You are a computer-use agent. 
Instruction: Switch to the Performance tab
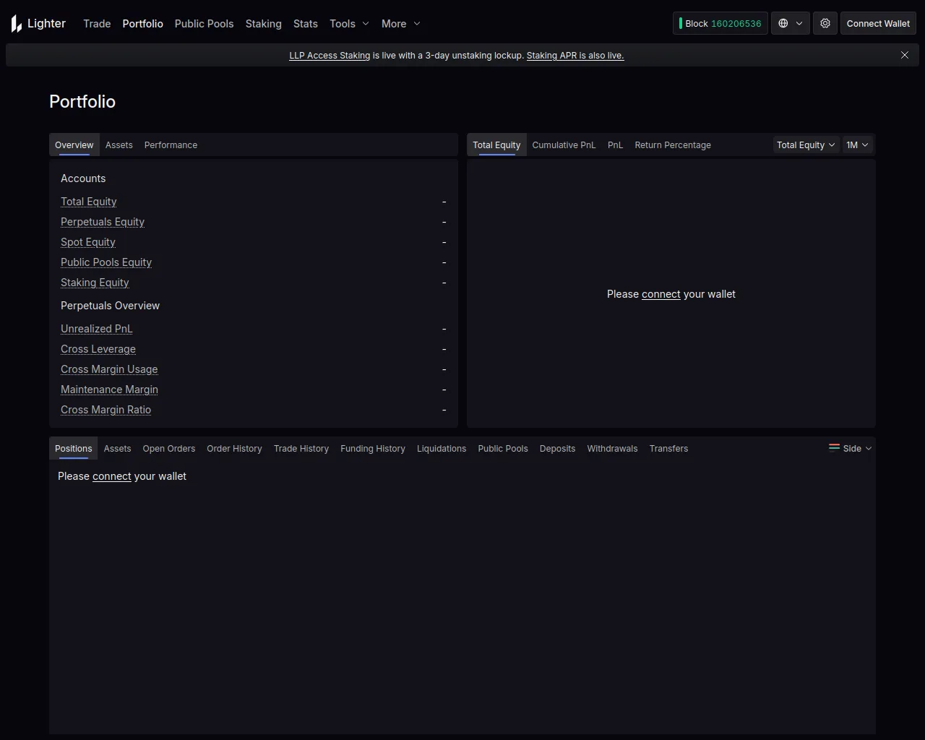[171, 145]
